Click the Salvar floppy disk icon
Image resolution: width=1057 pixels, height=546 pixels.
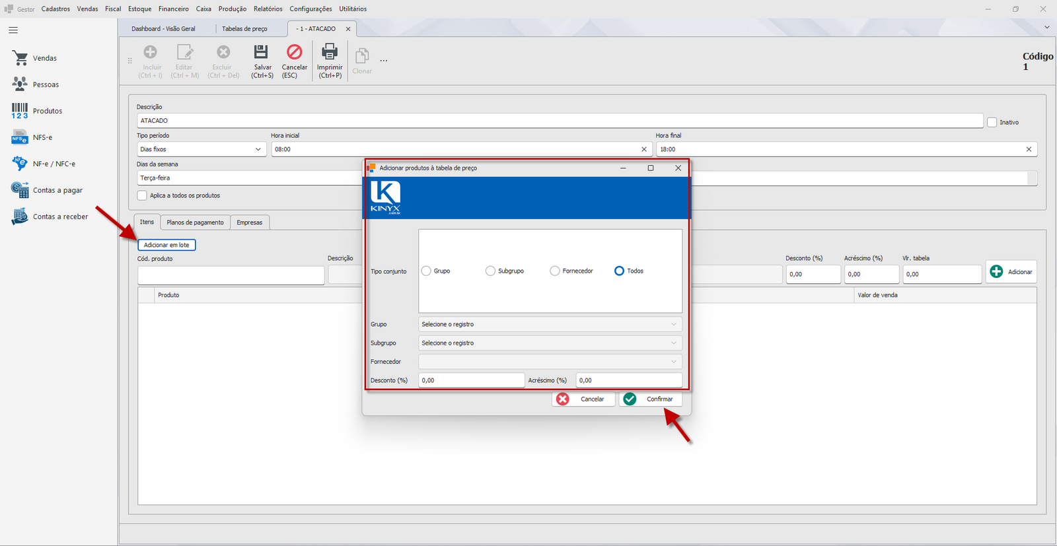point(261,51)
